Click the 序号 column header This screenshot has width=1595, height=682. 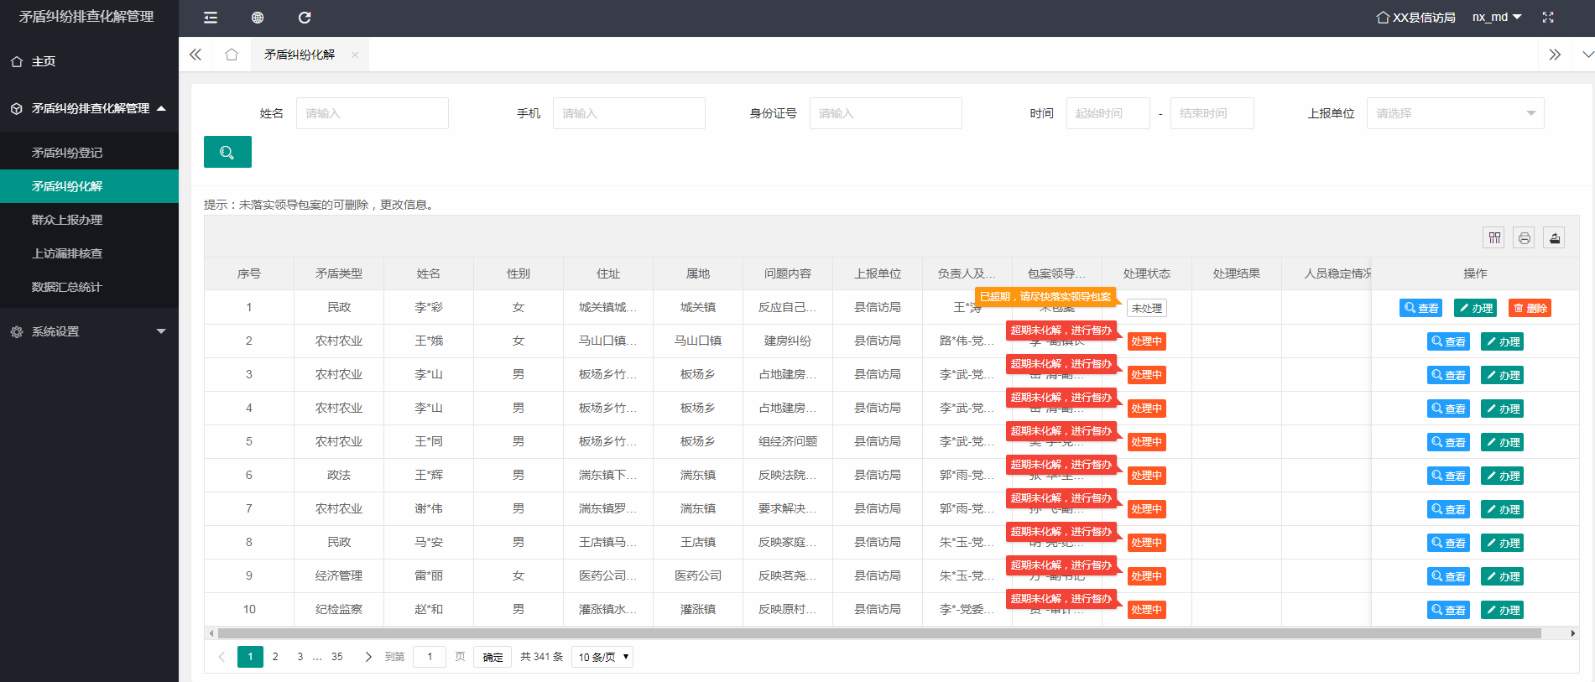[x=249, y=273]
